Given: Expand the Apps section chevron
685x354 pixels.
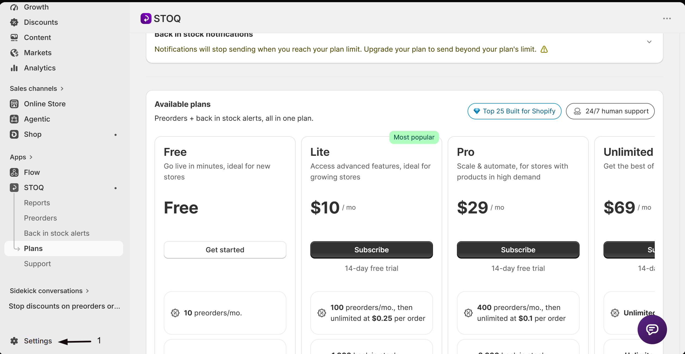Looking at the screenshot, I should pyautogui.click(x=31, y=157).
